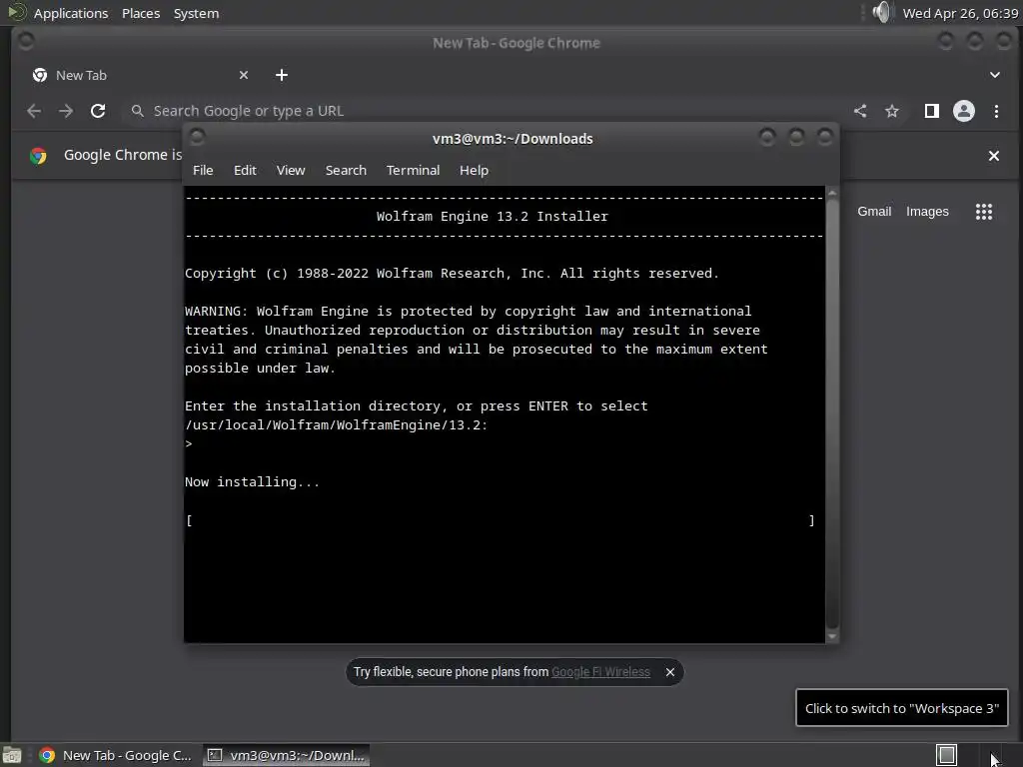Open the Terminal menu in menu bar
Screen dimensions: 1023x767
(413, 170)
